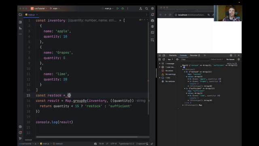Open the Default levels dropdown

tap(217, 60)
